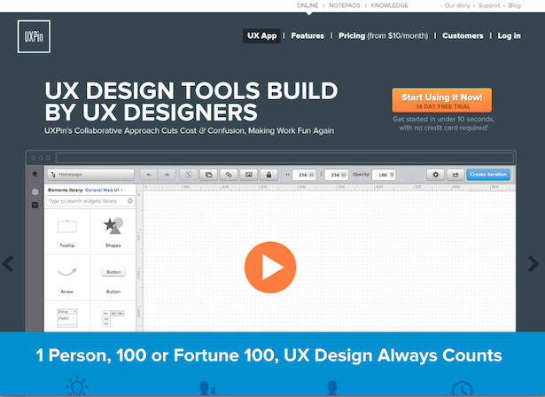Open the NOTEPADS top tab

tap(345, 5)
